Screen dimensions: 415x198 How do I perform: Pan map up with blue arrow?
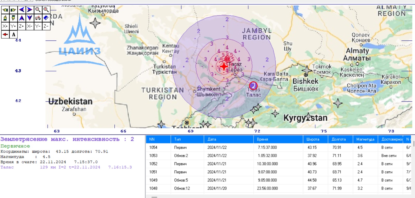(x=22, y=18)
